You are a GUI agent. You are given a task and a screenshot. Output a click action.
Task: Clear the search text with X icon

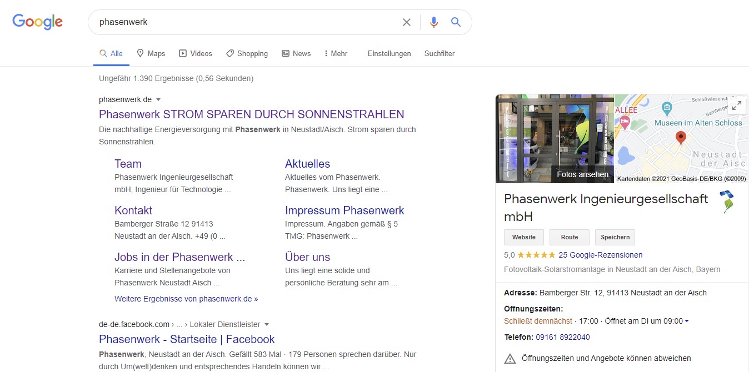coord(407,22)
